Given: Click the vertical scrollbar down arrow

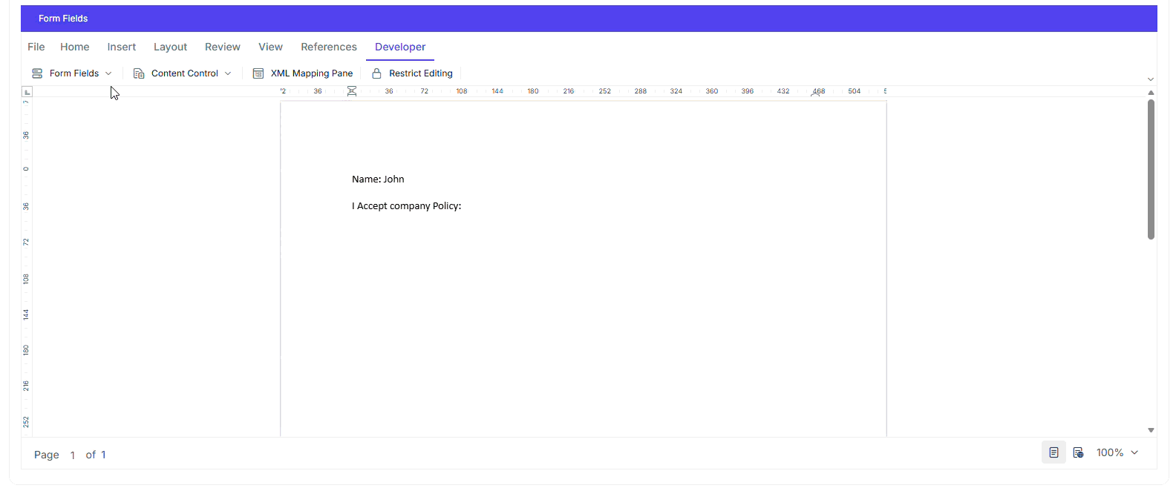Looking at the screenshot, I should click(1151, 430).
